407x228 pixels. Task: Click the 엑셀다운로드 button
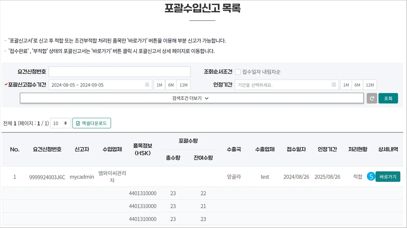[92, 123]
